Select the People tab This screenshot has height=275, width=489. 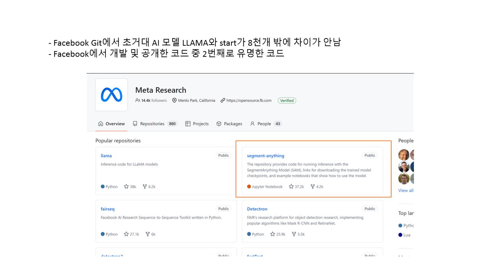[266, 124]
